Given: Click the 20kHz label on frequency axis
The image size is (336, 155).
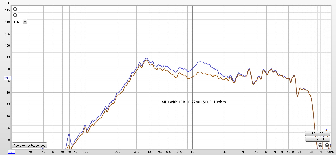Looking at the screenshot, I should [x=330, y=152].
